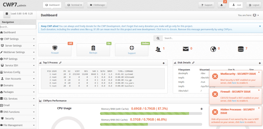Screen dimensions: 263x129
Task: Click the Support lifebuoy icon
Action: click(131, 48)
